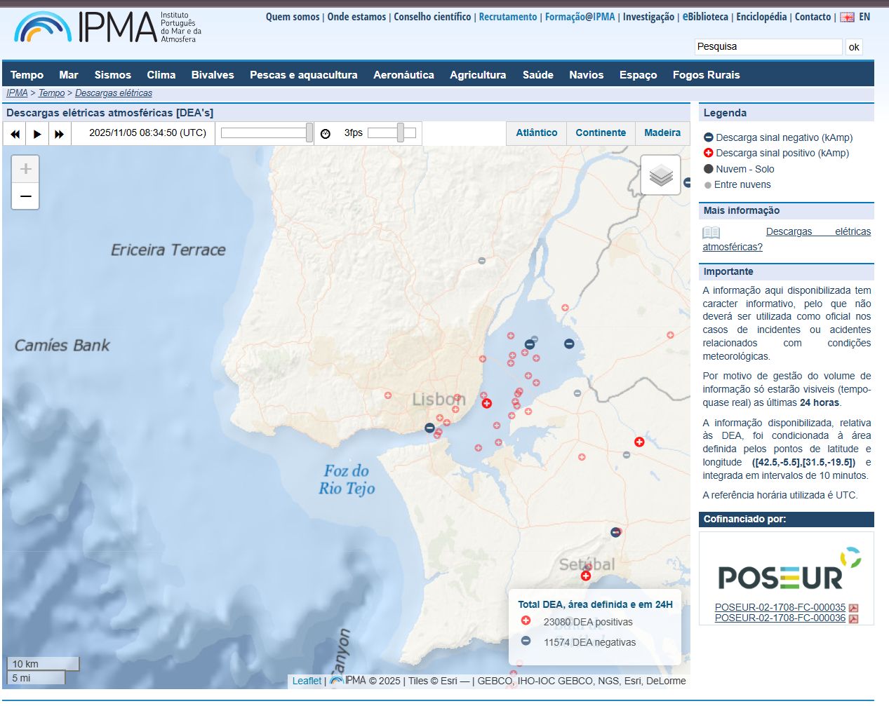Switch site language with the EN flag

848,16
